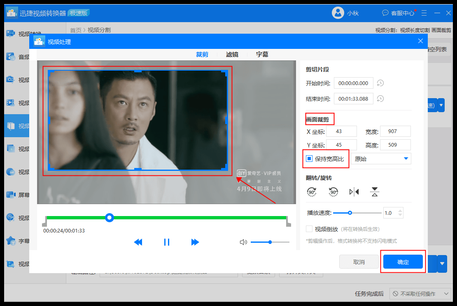This screenshot has width=457, height=306.
Task: Switch to the 滤镜 tab
Action: pyautogui.click(x=232, y=54)
